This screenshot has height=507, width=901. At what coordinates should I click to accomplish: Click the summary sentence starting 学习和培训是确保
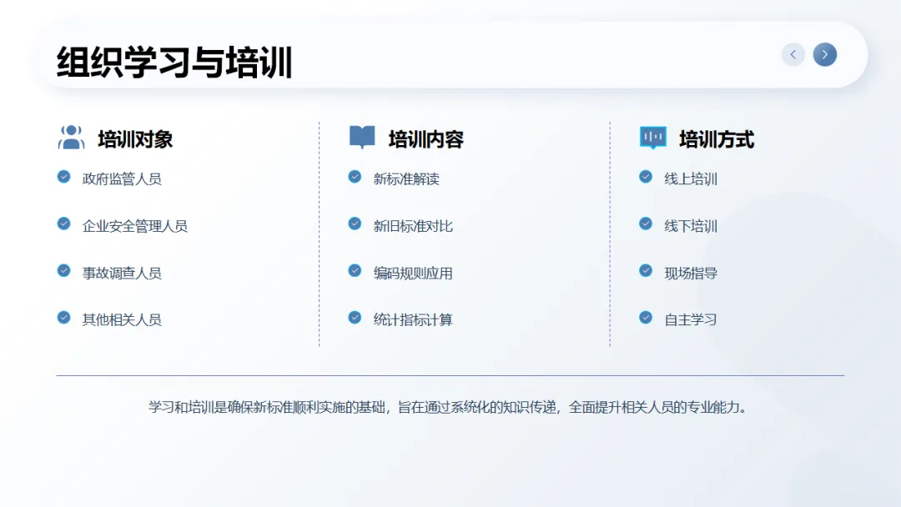click(x=449, y=407)
